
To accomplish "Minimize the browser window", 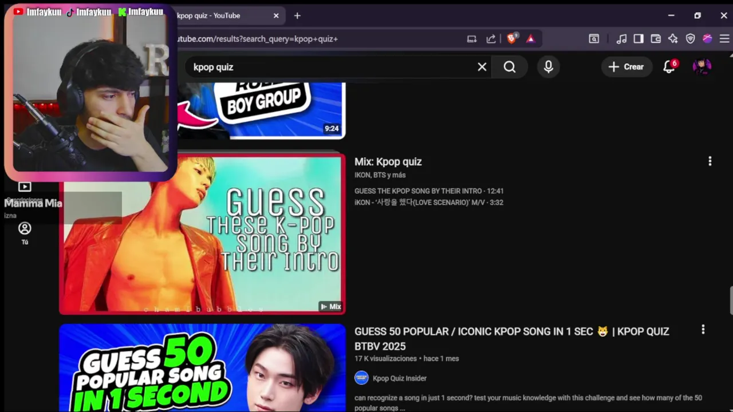I will click(671, 15).
